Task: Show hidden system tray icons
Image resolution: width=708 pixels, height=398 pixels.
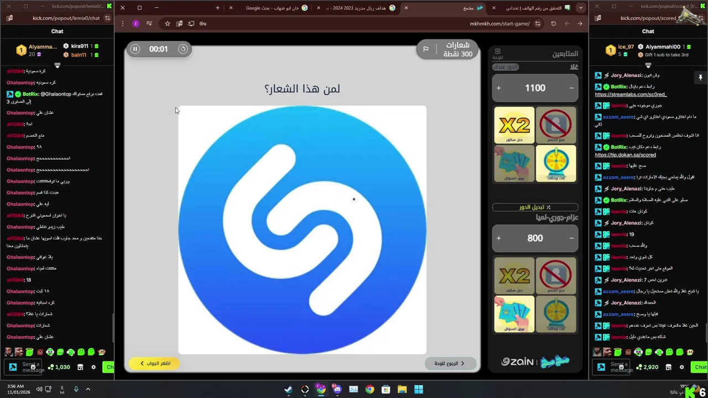Action: (x=87, y=389)
